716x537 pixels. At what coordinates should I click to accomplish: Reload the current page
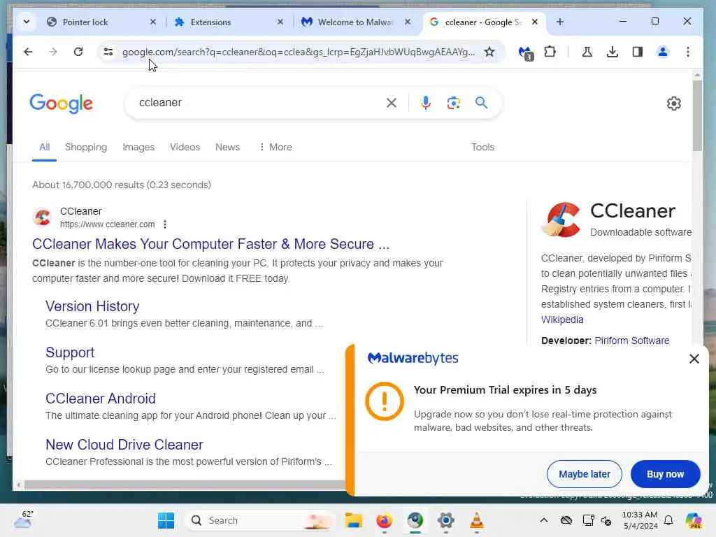[78, 52]
